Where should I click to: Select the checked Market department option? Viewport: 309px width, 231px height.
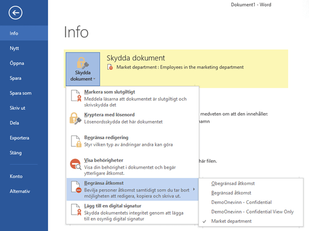[x=231, y=221]
